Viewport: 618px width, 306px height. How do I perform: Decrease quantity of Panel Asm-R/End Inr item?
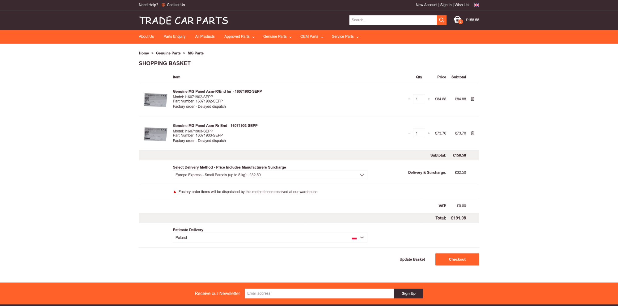(409, 99)
